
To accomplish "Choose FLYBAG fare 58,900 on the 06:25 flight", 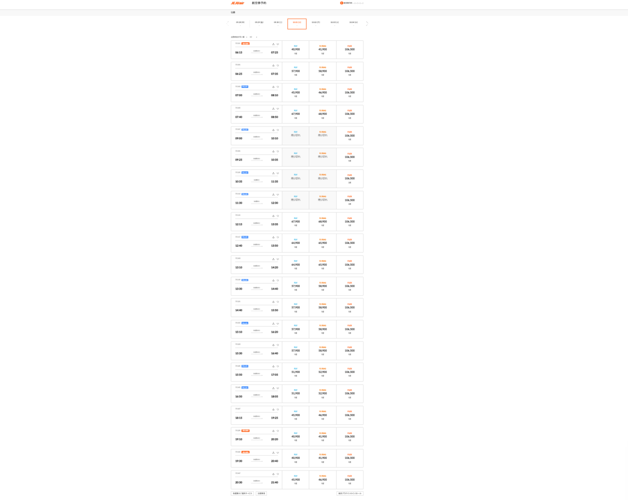I will coord(322,71).
